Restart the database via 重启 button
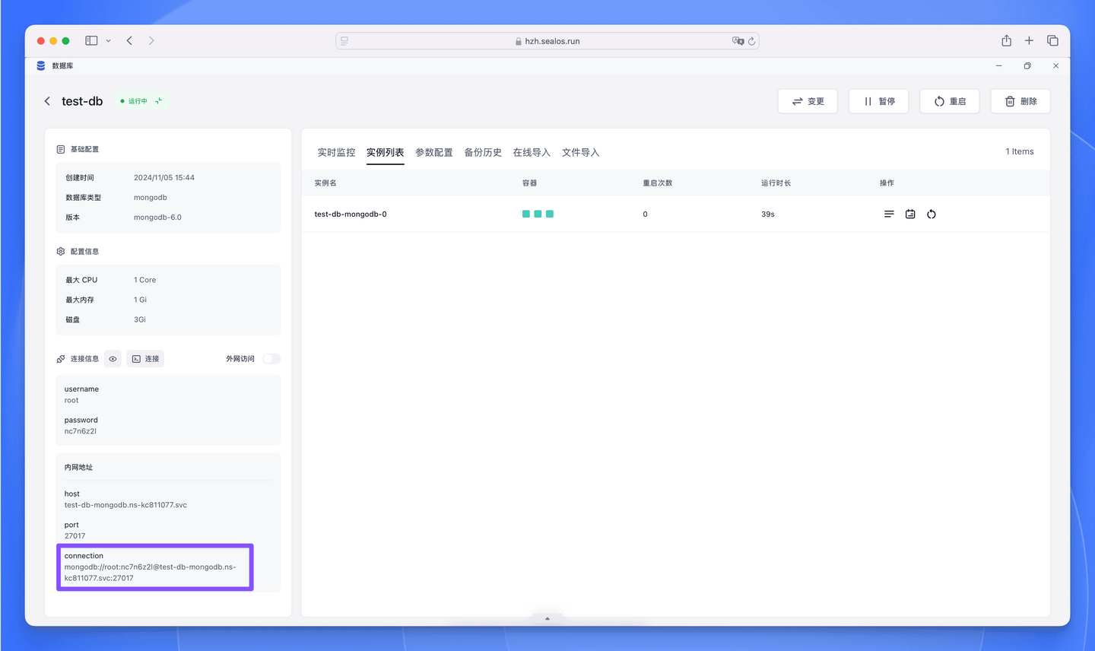 click(949, 100)
